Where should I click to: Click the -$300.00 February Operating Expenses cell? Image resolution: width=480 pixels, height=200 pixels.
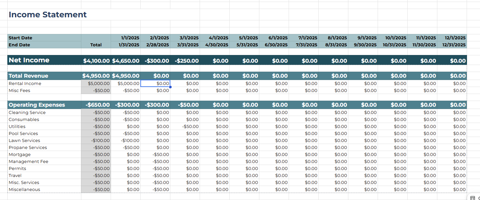coord(157,105)
